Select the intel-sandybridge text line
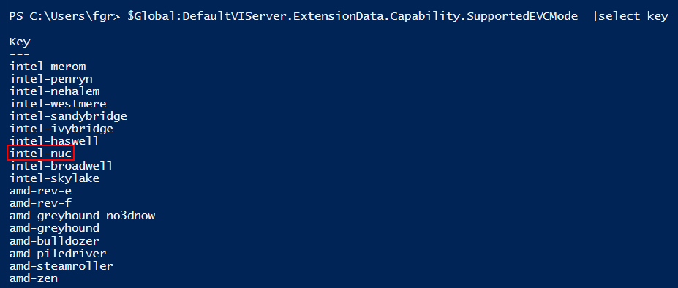This screenshot has width=678, height=288. (x=68, y=116)
